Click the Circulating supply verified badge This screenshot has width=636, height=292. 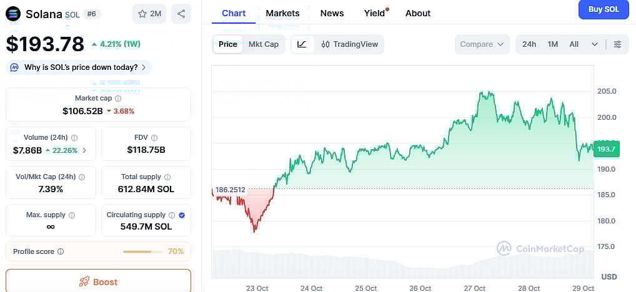tap(182, 215)
